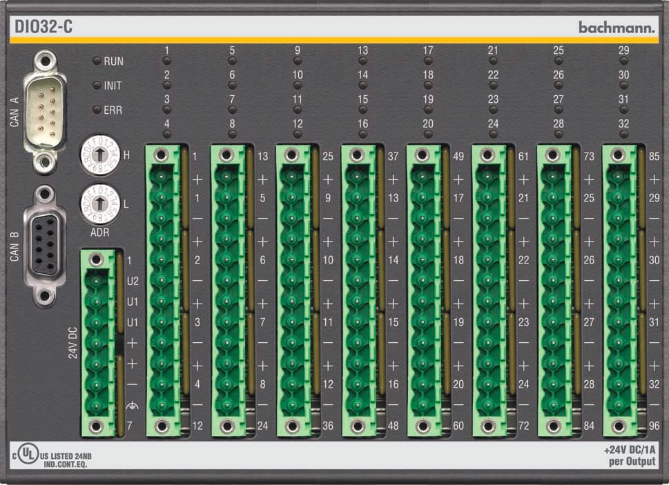Select channel status LED 1

(x=167, y=61)
